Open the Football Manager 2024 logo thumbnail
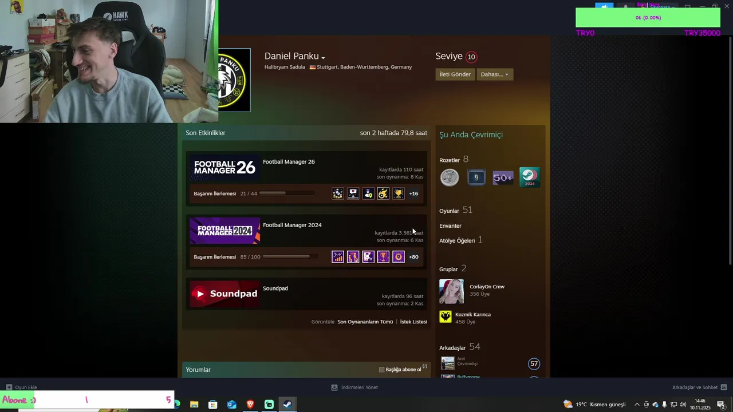733x412 pixels. (x=224, y=231)
